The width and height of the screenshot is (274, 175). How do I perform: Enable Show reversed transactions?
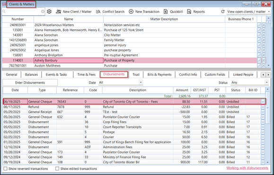click(x=5, y=168)
